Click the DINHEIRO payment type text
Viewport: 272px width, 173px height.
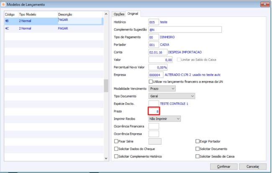point(167,37)
